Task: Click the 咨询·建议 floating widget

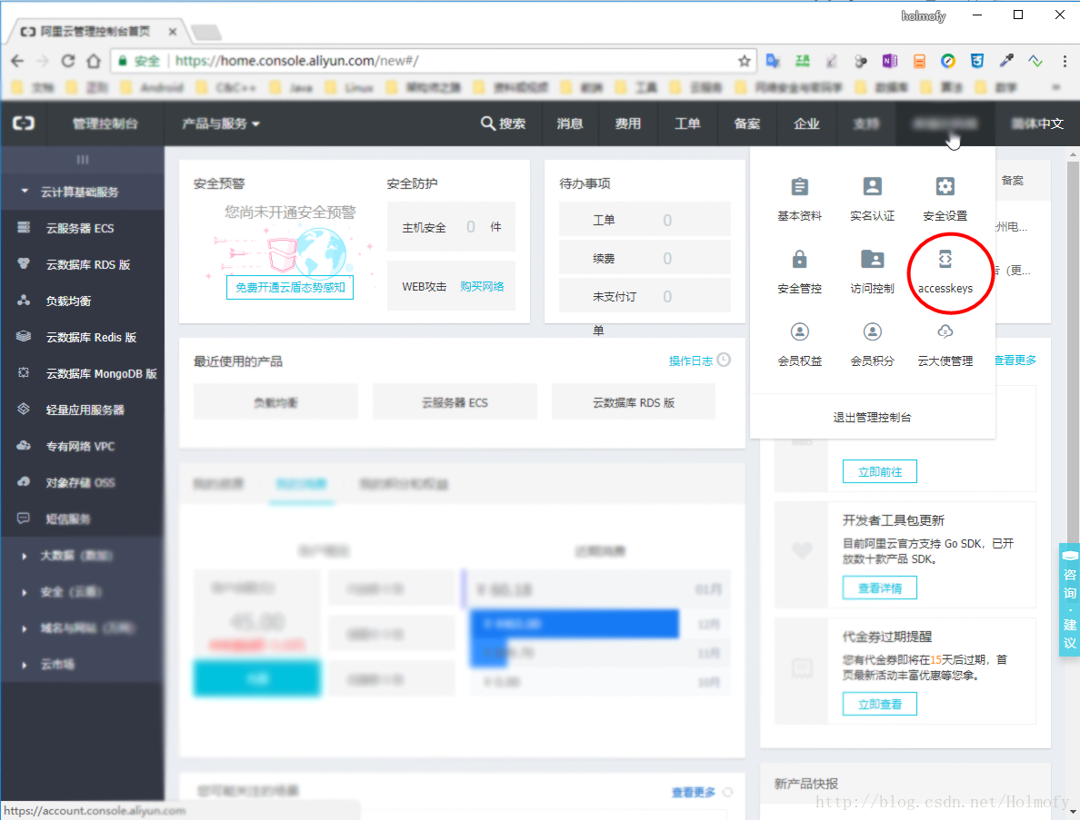Action: 1069,600
